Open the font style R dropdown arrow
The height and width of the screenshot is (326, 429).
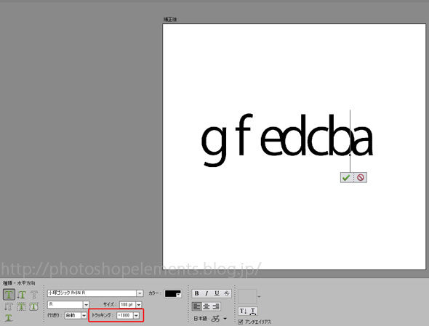pos(87,305)
